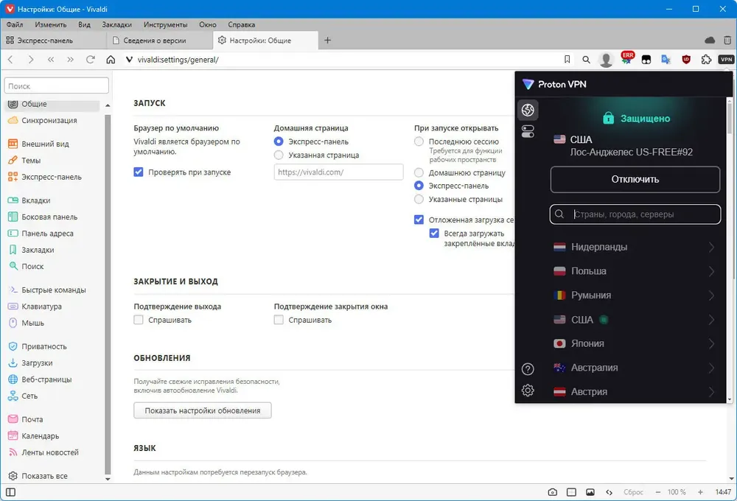Viewport: 737px width, 501px height.
Task: Select "Указанная страница" under Домашняя страница
Action: click(279, 155)
